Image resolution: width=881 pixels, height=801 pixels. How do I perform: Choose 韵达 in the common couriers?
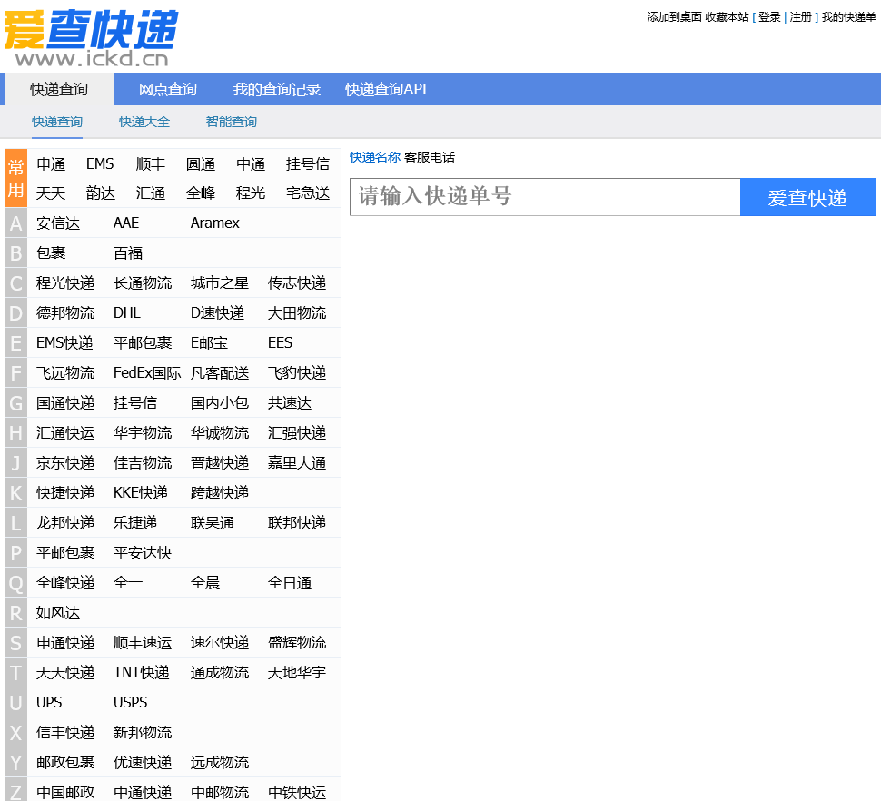(101, 193)
